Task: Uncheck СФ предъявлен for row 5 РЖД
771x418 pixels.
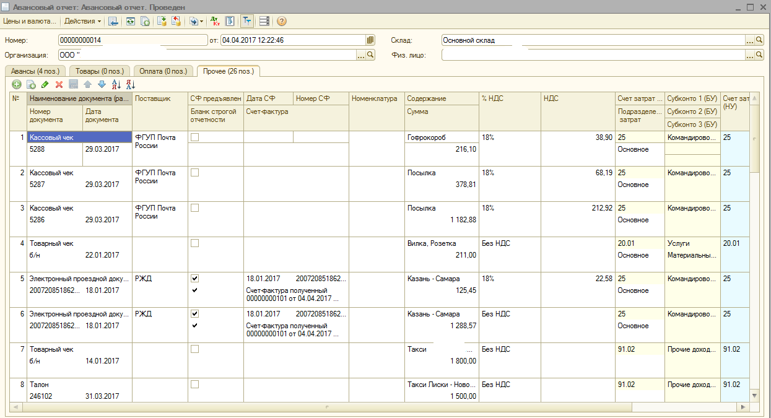Action: pyautogui.click(x=195, y=279)
